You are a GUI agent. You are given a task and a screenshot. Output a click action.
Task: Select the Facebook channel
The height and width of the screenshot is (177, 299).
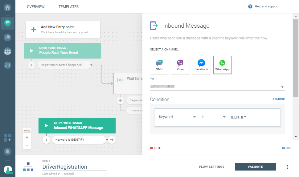coord(201,65)
